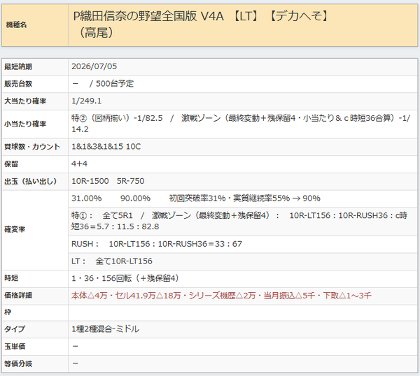Click the '最短納期' row label

[x=18, y=66]
